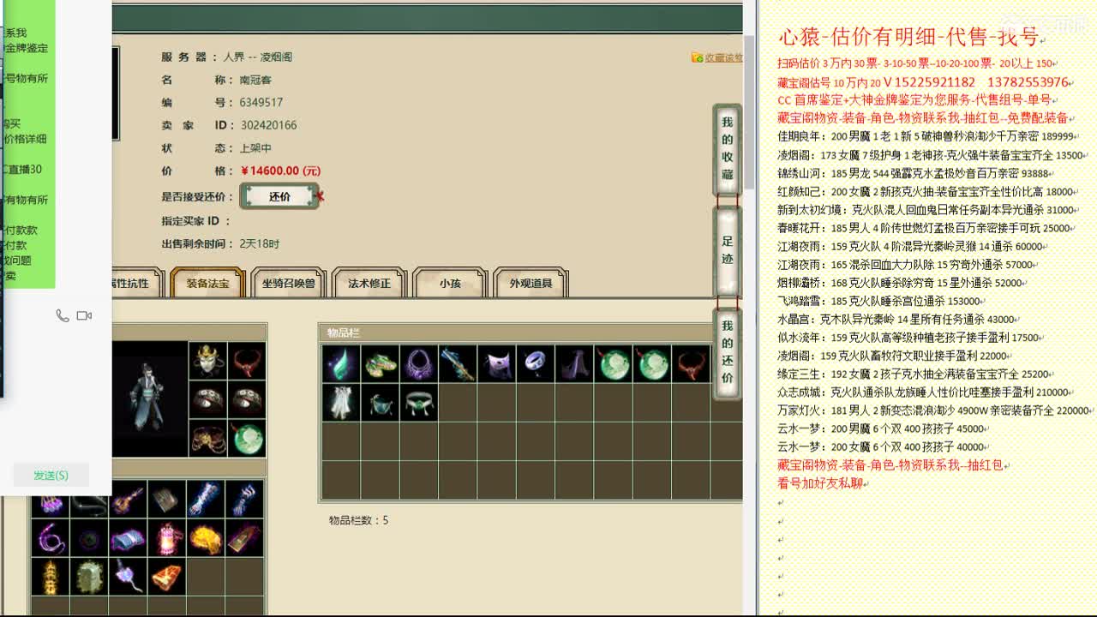Select the blue scroll treasure icon
The width and height of the screenshot is (1097, 617).
point(128,538)
